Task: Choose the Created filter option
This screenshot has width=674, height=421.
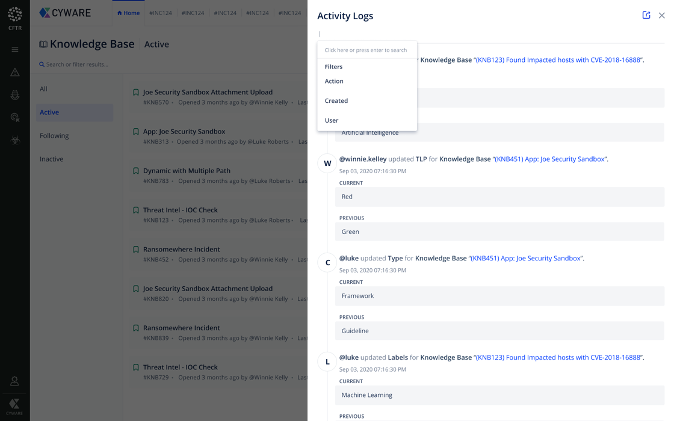Action: (336, 101)
